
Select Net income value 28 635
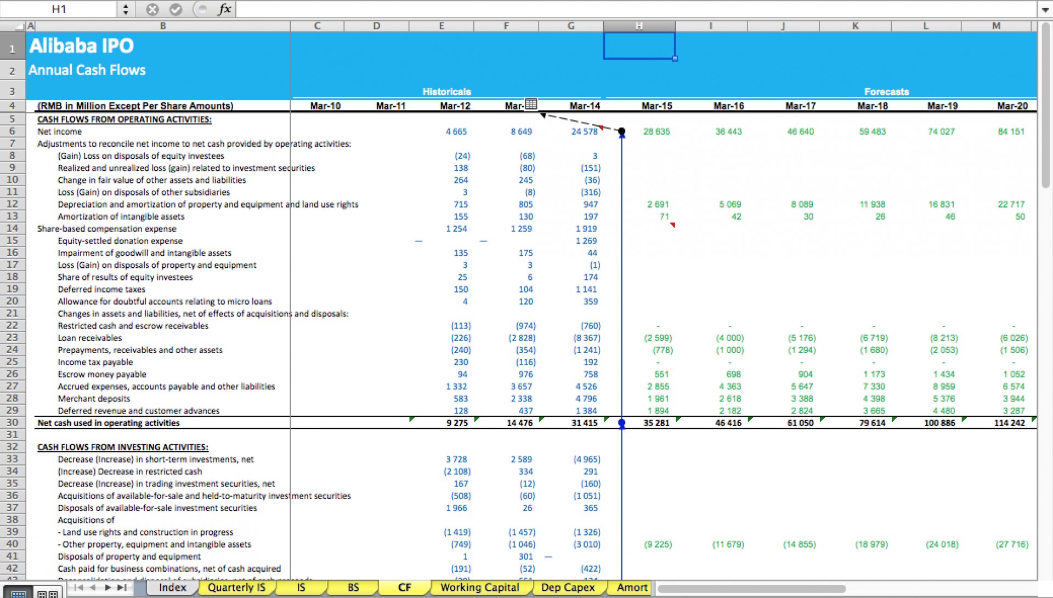tap(656, 131)
